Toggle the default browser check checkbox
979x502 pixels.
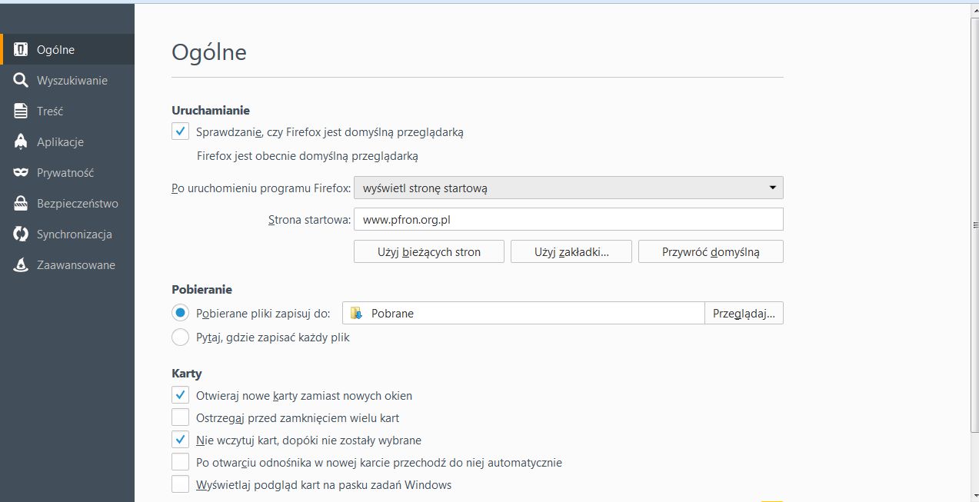point(180,131)
